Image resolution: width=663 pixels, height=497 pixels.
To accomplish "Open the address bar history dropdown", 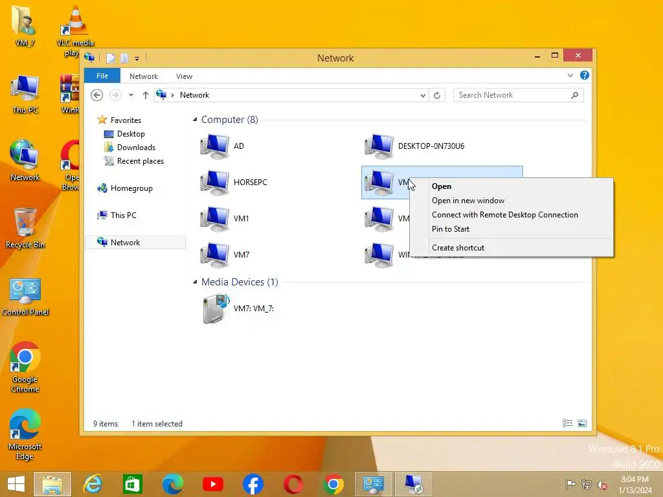I will [x=423, y=96].
